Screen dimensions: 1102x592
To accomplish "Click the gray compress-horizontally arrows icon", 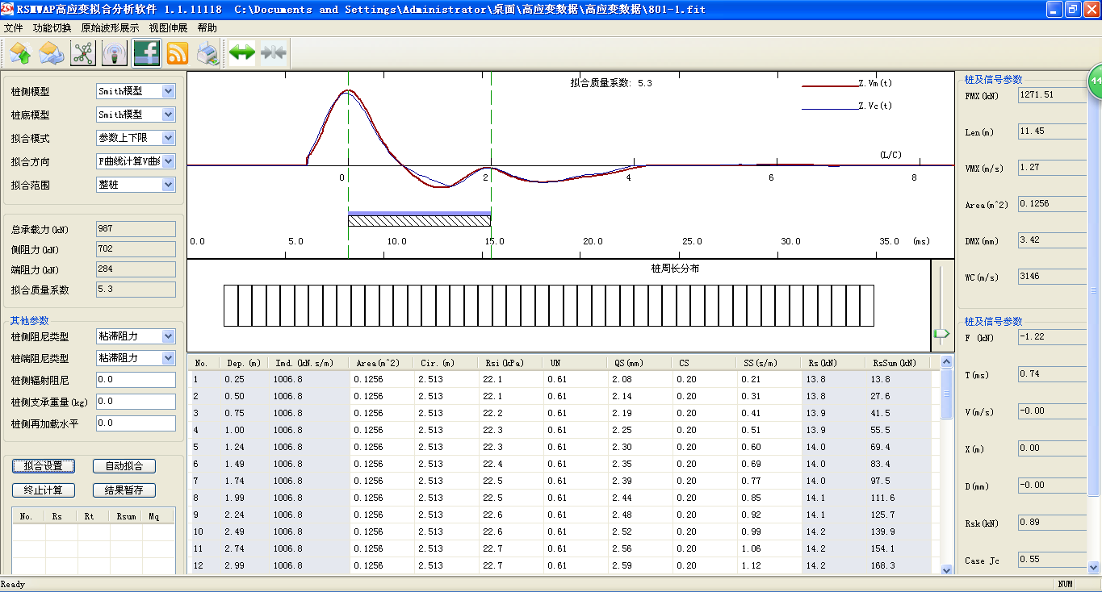I will click(274, 54).
